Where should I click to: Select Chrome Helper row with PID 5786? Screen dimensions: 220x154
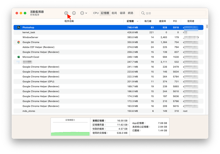click(108, 101)
